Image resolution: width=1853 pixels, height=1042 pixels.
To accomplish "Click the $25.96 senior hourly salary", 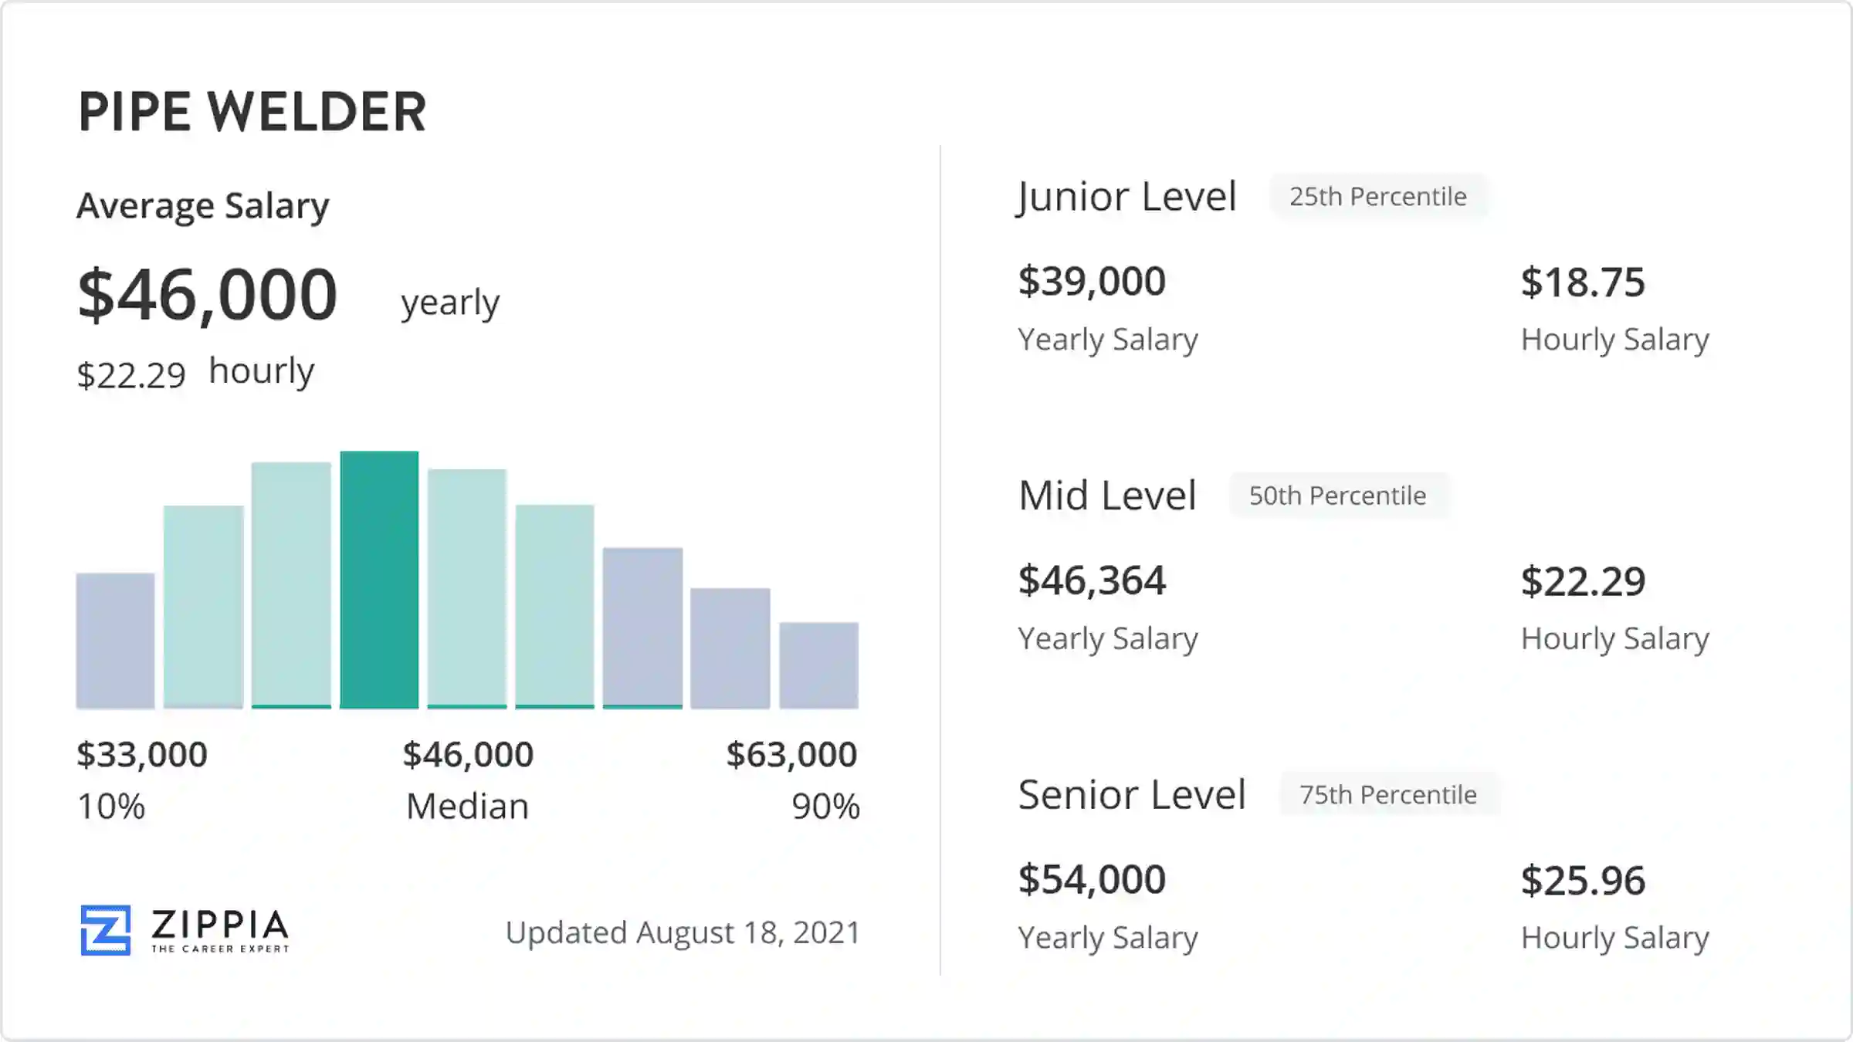I will (1583, 881).
